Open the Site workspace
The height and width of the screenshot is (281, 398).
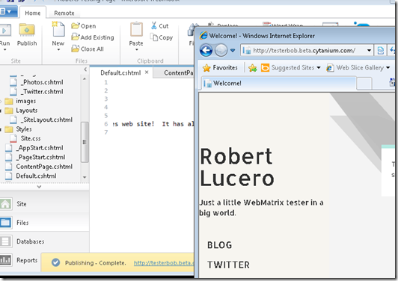(44, 204)
